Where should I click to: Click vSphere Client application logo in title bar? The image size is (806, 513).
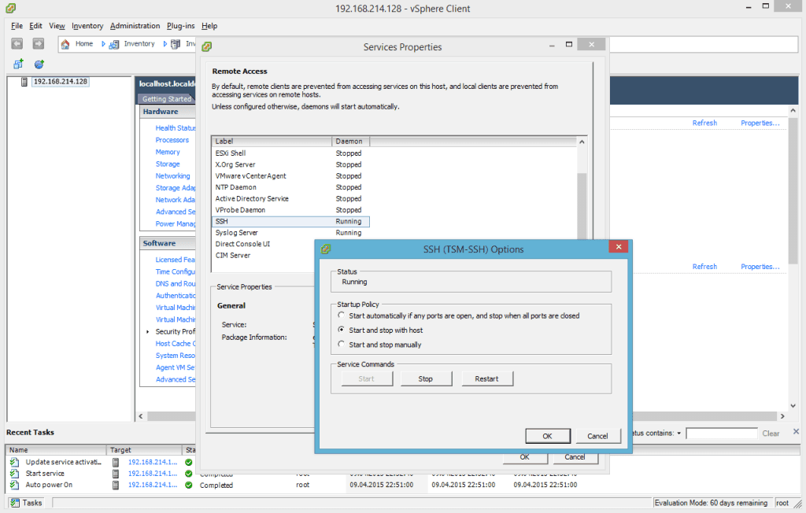pos(10,8)
